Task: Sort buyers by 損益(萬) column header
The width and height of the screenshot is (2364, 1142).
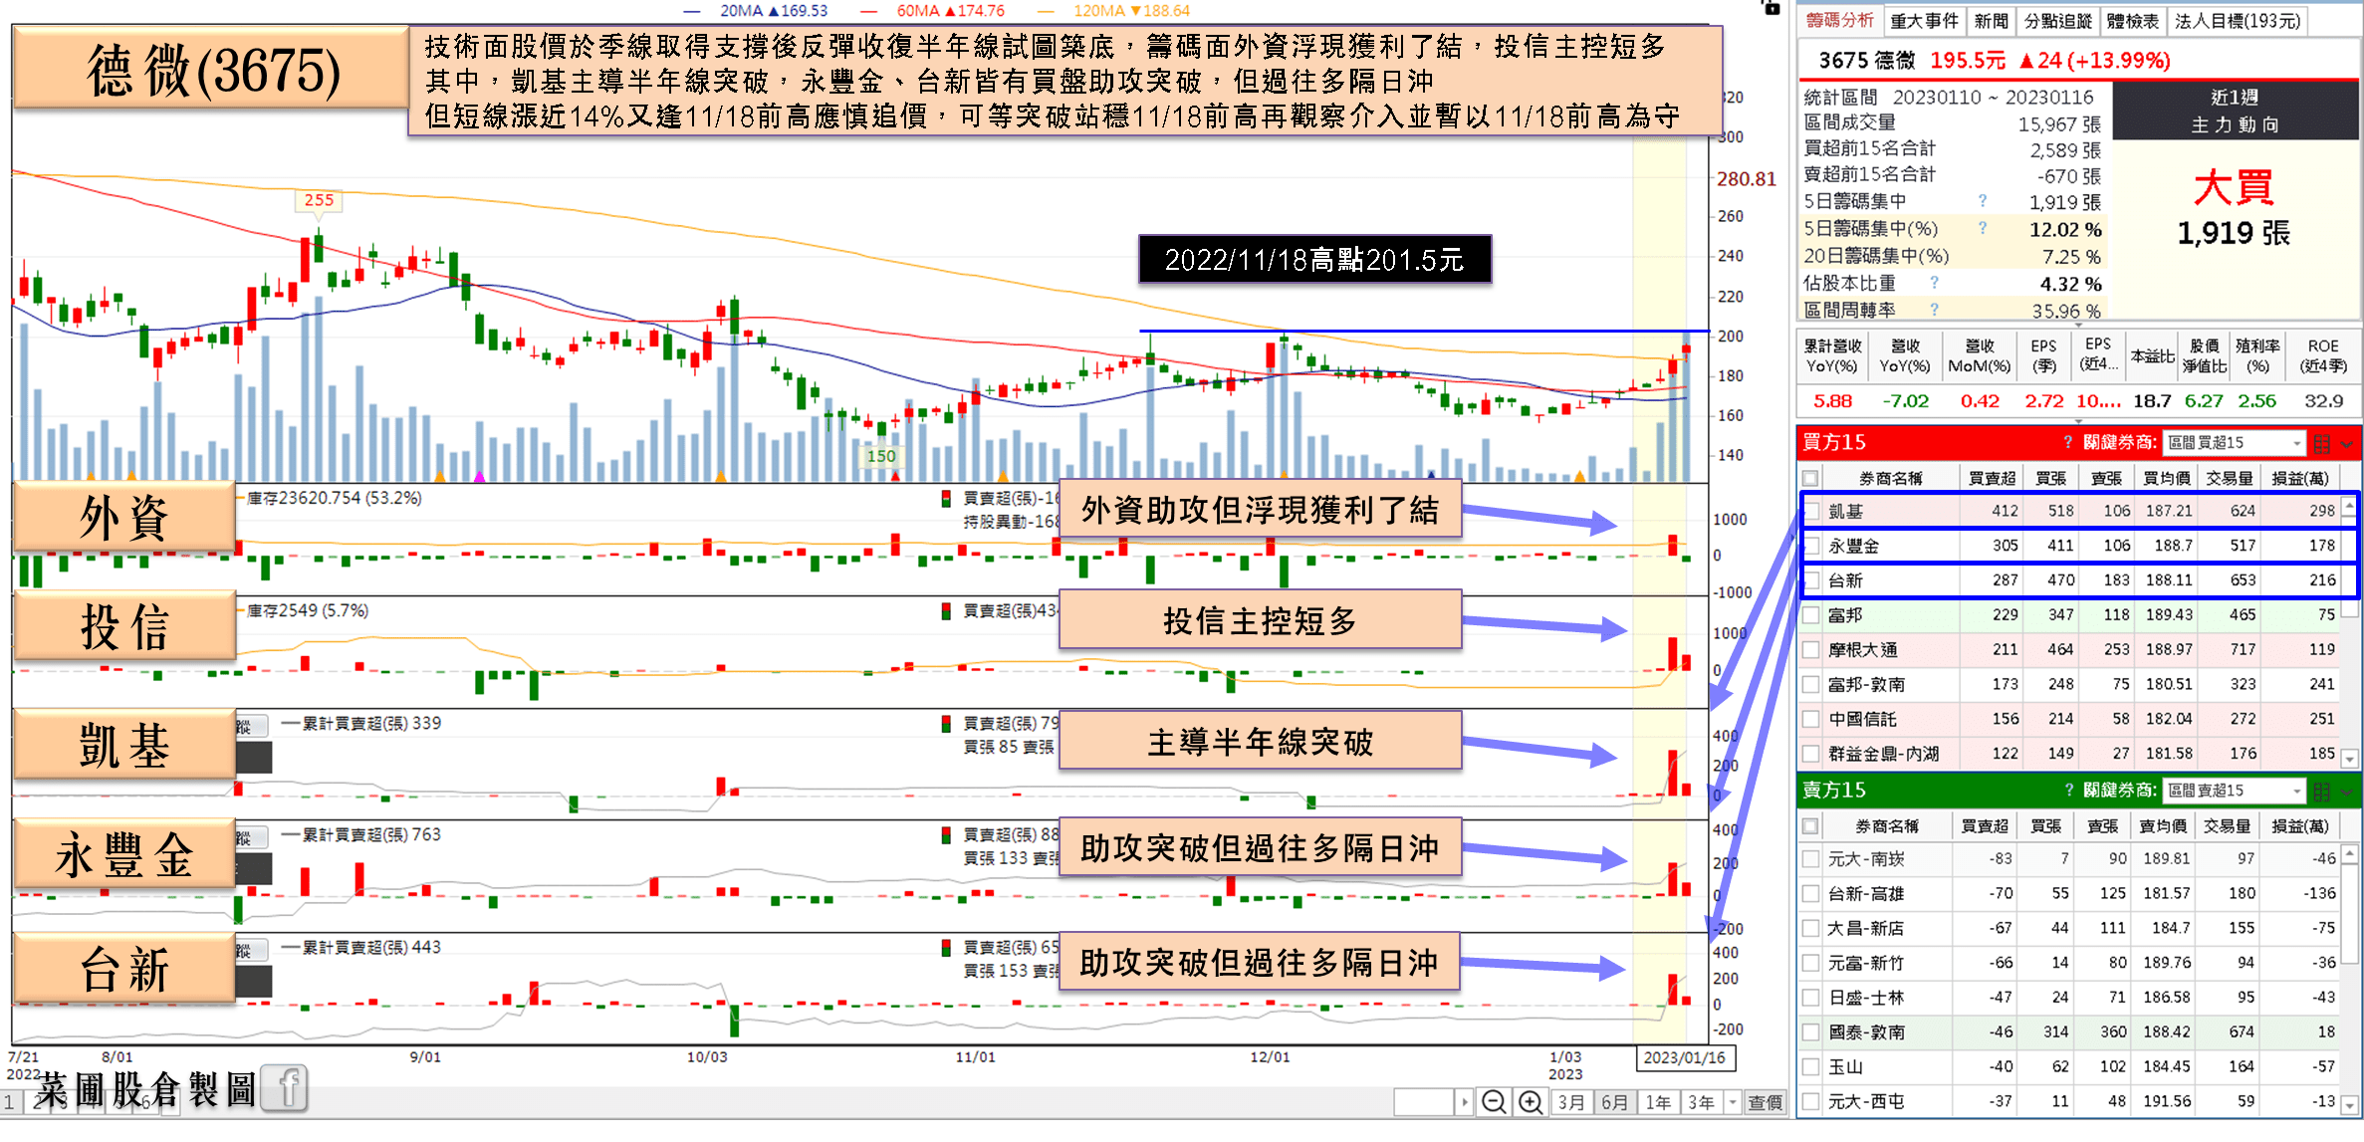Action: click(2299, 478)
